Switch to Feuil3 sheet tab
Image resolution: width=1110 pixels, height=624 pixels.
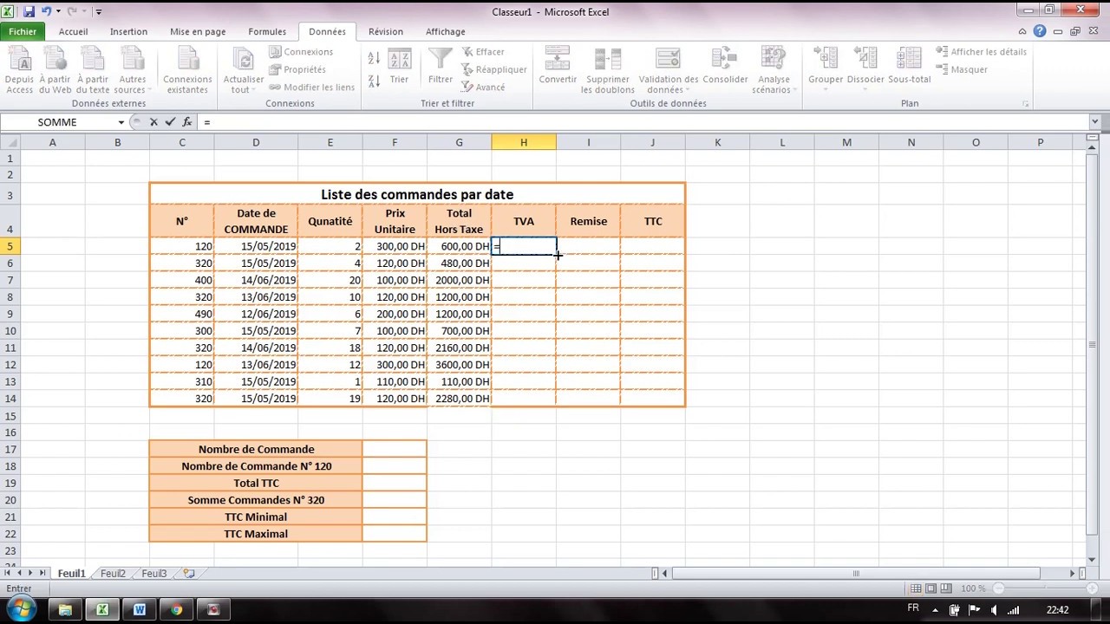click(x=153, y=574)
